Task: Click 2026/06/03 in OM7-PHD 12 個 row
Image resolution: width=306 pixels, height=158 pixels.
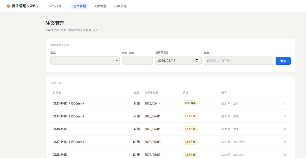Action: click(152, 142)
